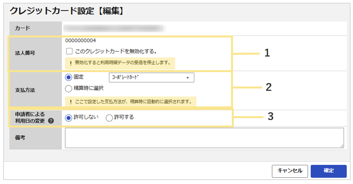Click the 支払方法 row label

[x=25, y=90]
